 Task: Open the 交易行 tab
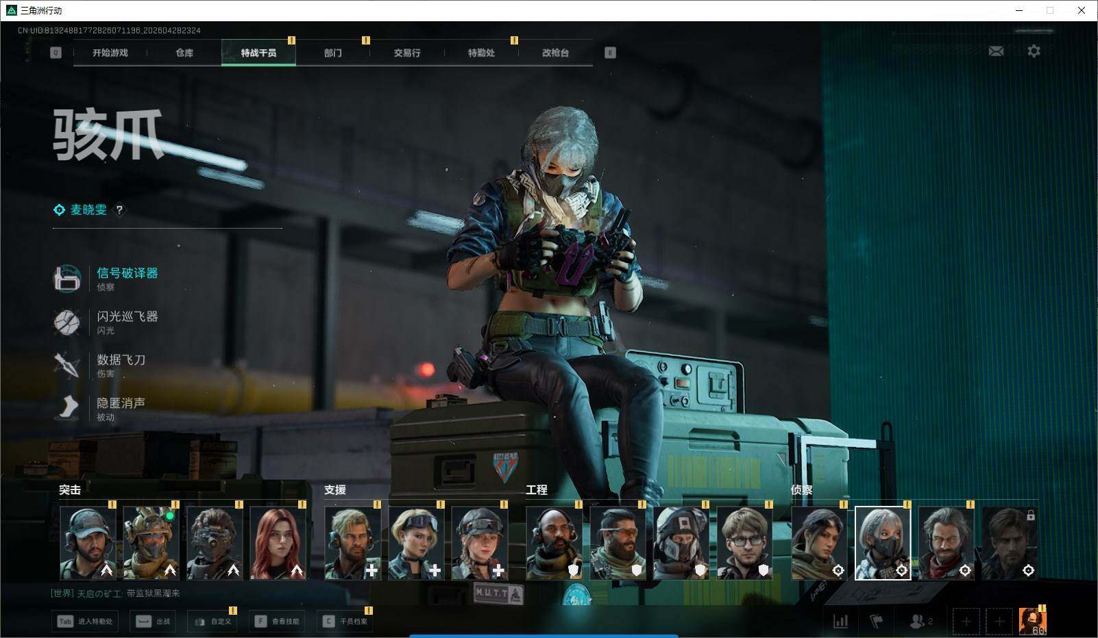406,53
